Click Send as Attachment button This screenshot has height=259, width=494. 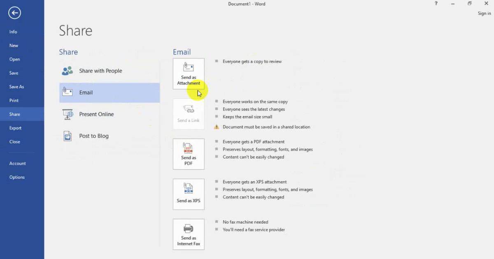pos(189,74)
